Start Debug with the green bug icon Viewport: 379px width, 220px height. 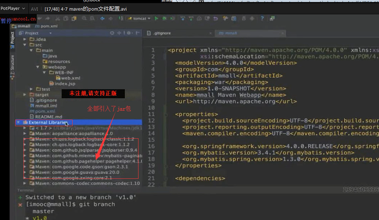point(164,18)
